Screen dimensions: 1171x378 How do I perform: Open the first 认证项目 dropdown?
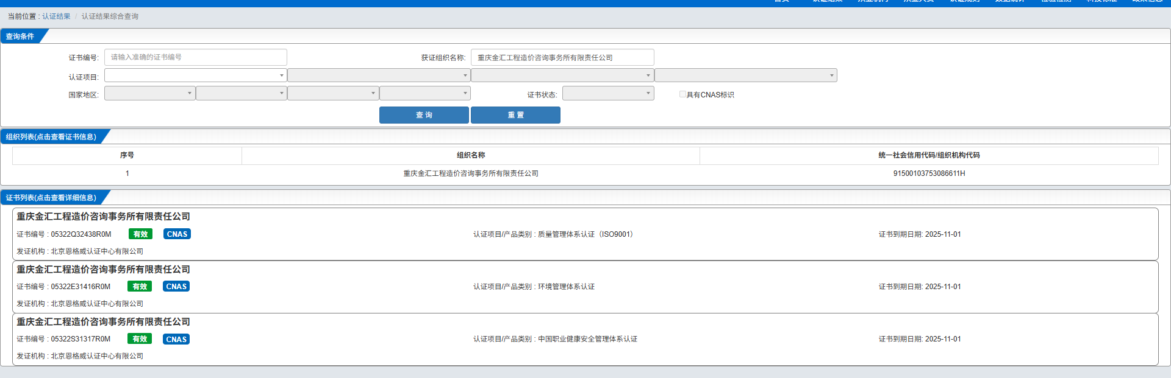(x=195, y=75)
